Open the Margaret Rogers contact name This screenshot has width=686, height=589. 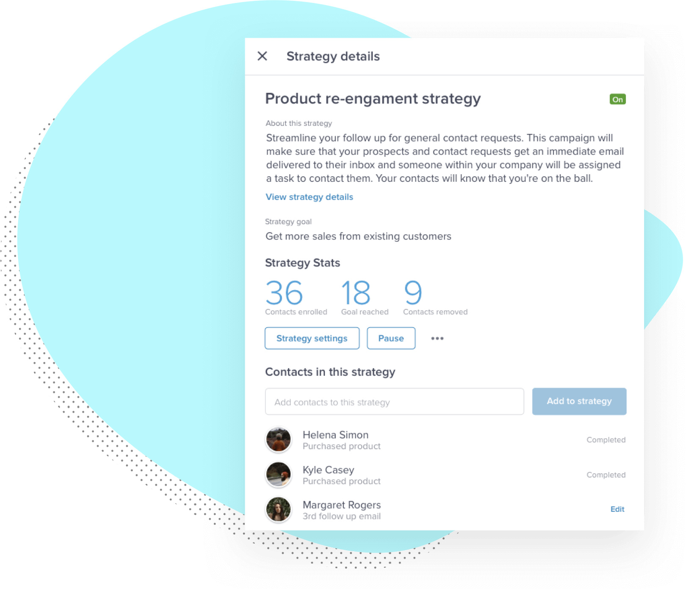[341, 505]
